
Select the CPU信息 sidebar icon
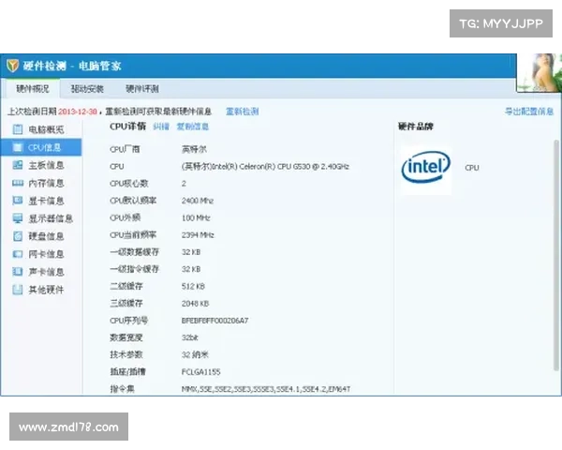pos(18,147)
